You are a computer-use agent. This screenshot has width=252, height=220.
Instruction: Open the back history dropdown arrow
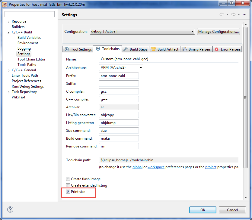[x=227, y=14]
